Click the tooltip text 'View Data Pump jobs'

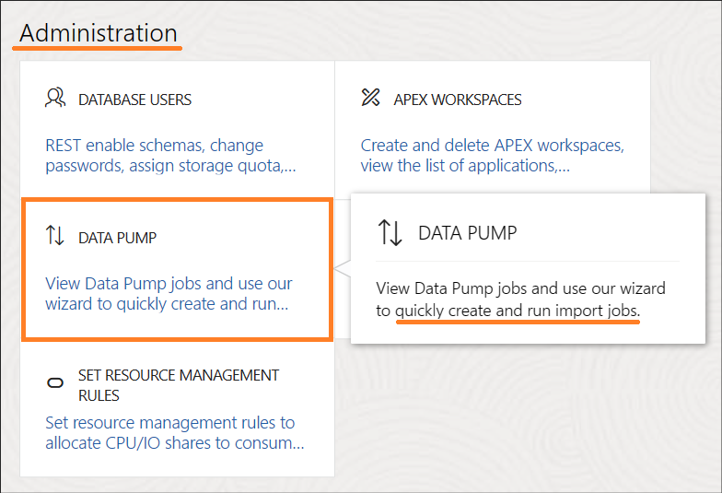(x=520, y=299)
